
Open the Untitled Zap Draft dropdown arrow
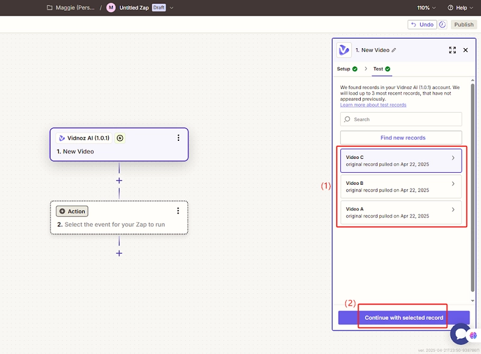click(172, 8)
